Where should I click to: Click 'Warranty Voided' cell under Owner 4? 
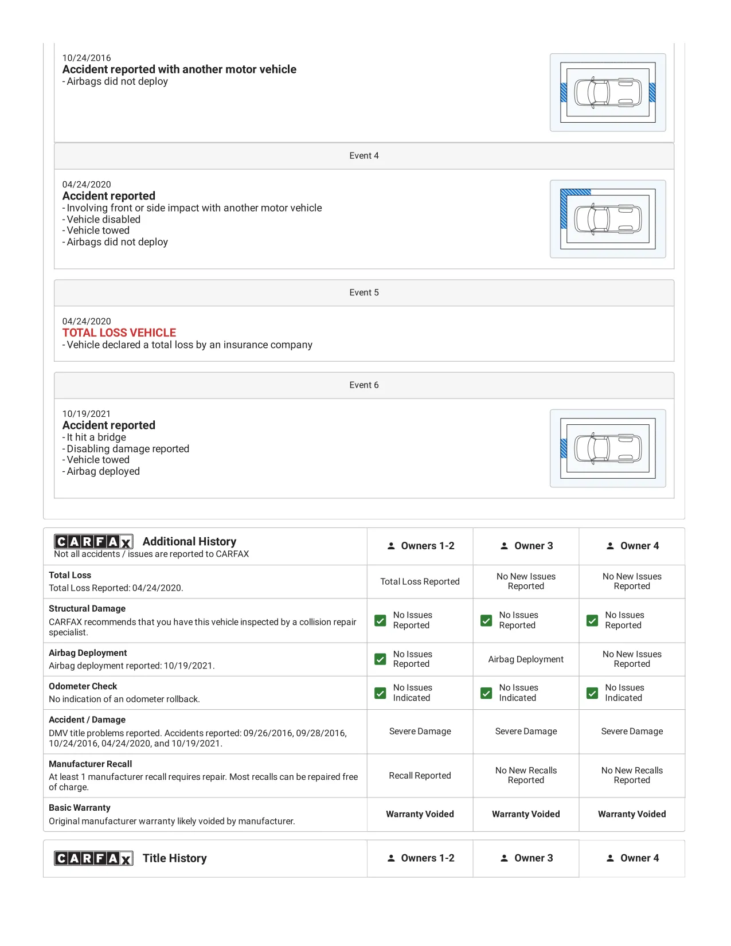pyautogui.click(x=632, y=814)
